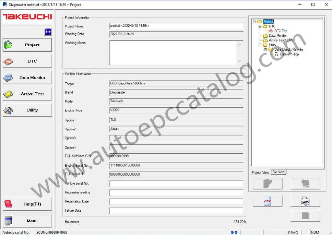
Task: Click the Option2 field showing Japan
Action: [x=176, y=129]
